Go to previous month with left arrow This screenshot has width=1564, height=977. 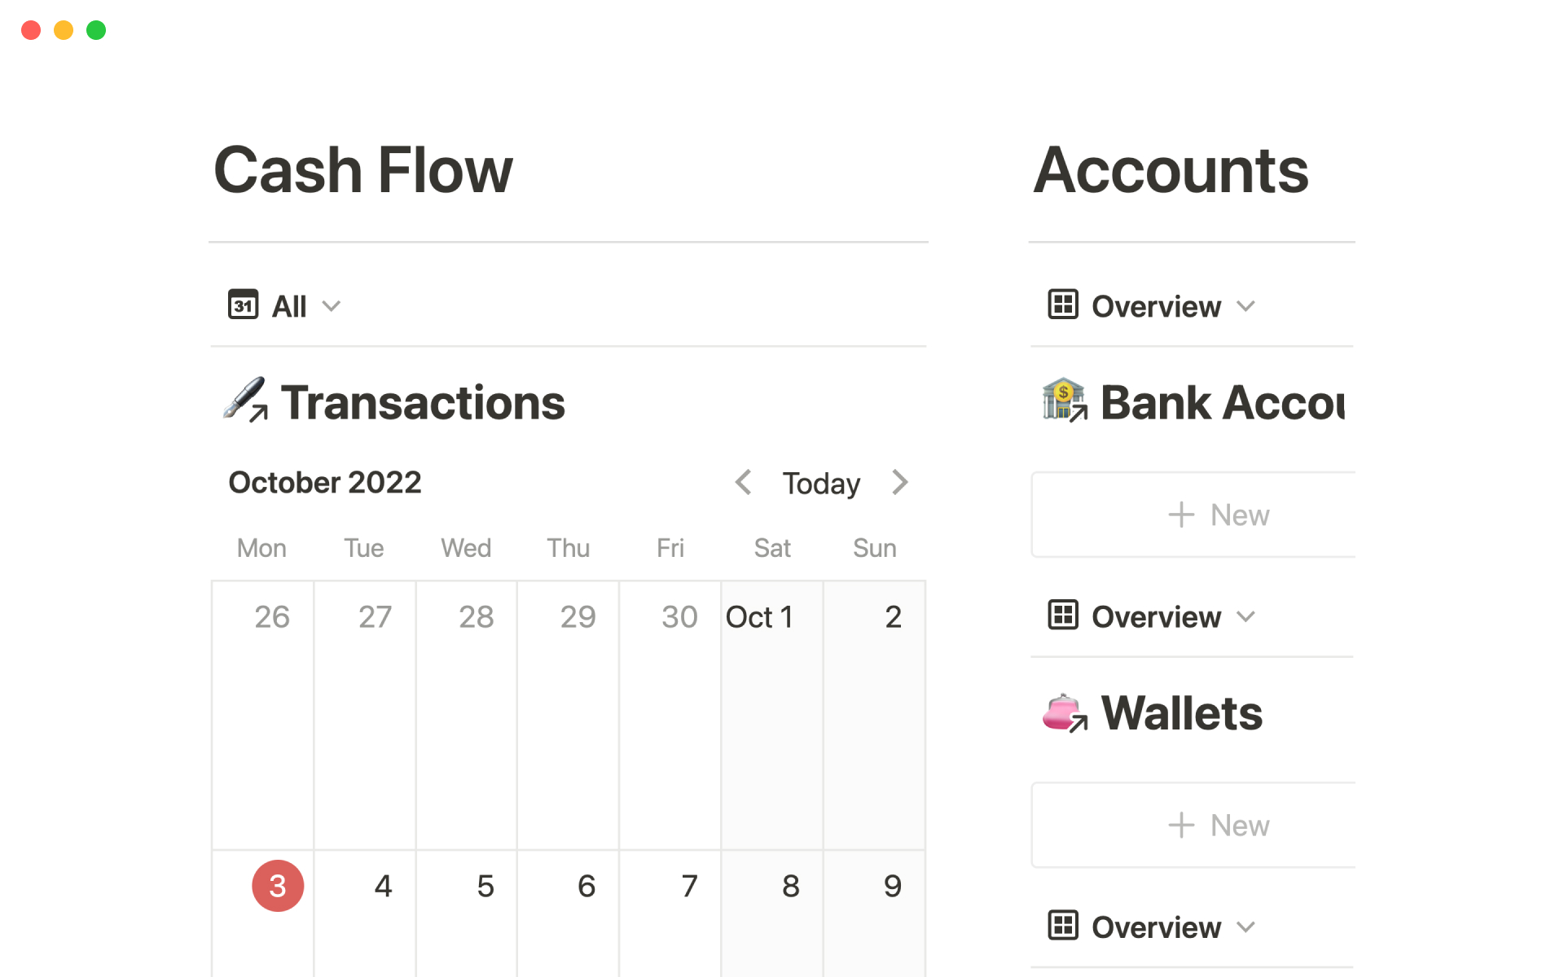click(x=743, y=483)
